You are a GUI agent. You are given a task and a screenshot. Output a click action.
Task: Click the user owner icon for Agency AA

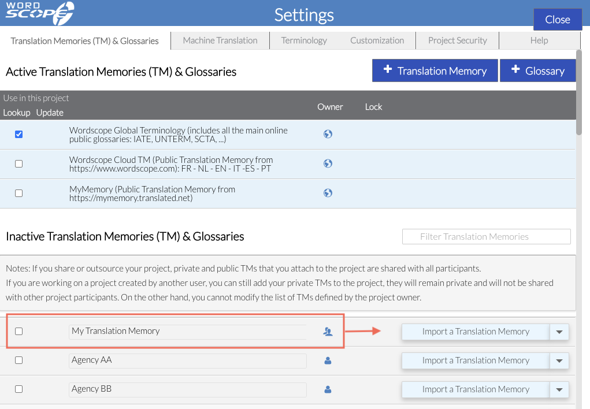pyautogui.click(x=328, y=360)
